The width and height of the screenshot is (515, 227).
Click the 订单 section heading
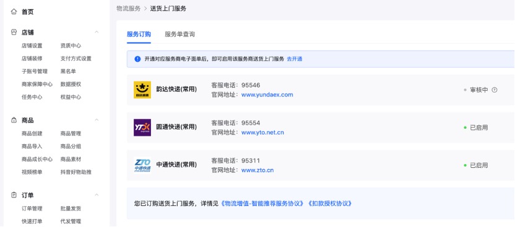tap(28, 196)
